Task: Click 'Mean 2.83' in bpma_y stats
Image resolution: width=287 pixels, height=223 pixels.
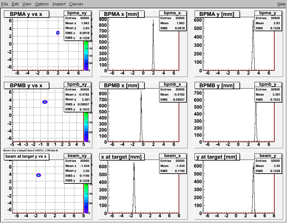Action: coord(268,23)
